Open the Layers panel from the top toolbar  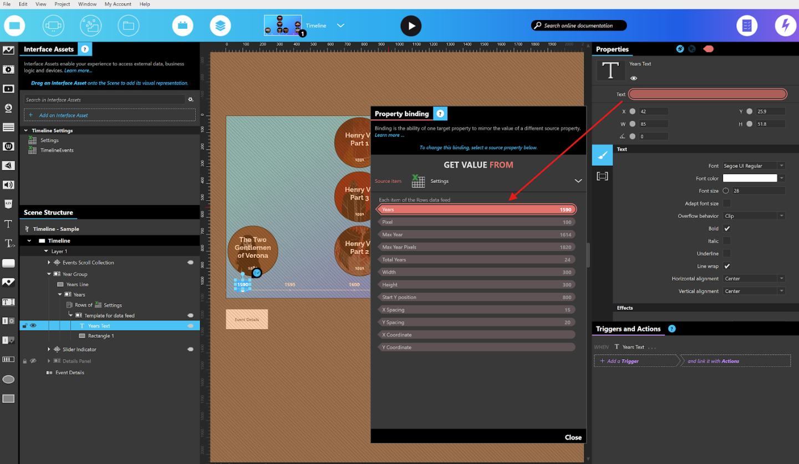220,26
